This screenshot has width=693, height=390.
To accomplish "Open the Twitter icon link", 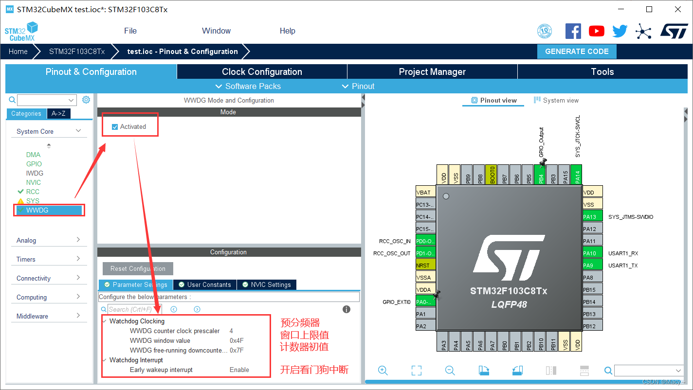I will pos(620,31).
